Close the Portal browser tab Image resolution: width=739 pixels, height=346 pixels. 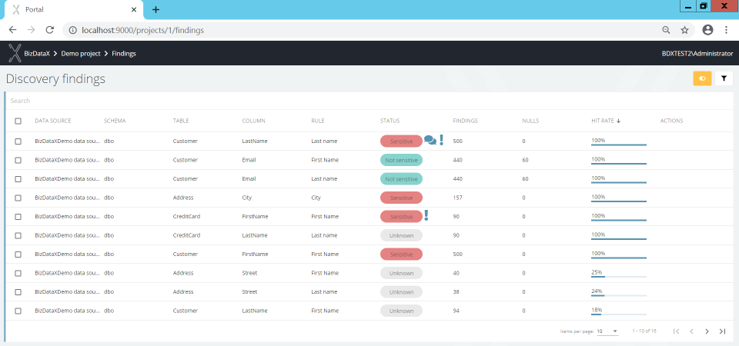tap(134, 9)
